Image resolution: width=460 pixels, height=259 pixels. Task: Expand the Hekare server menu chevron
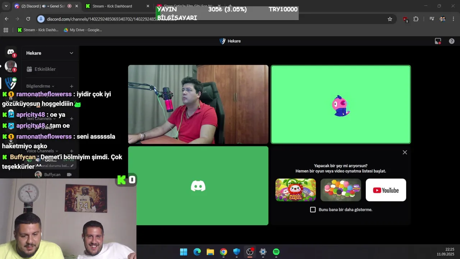71,53
